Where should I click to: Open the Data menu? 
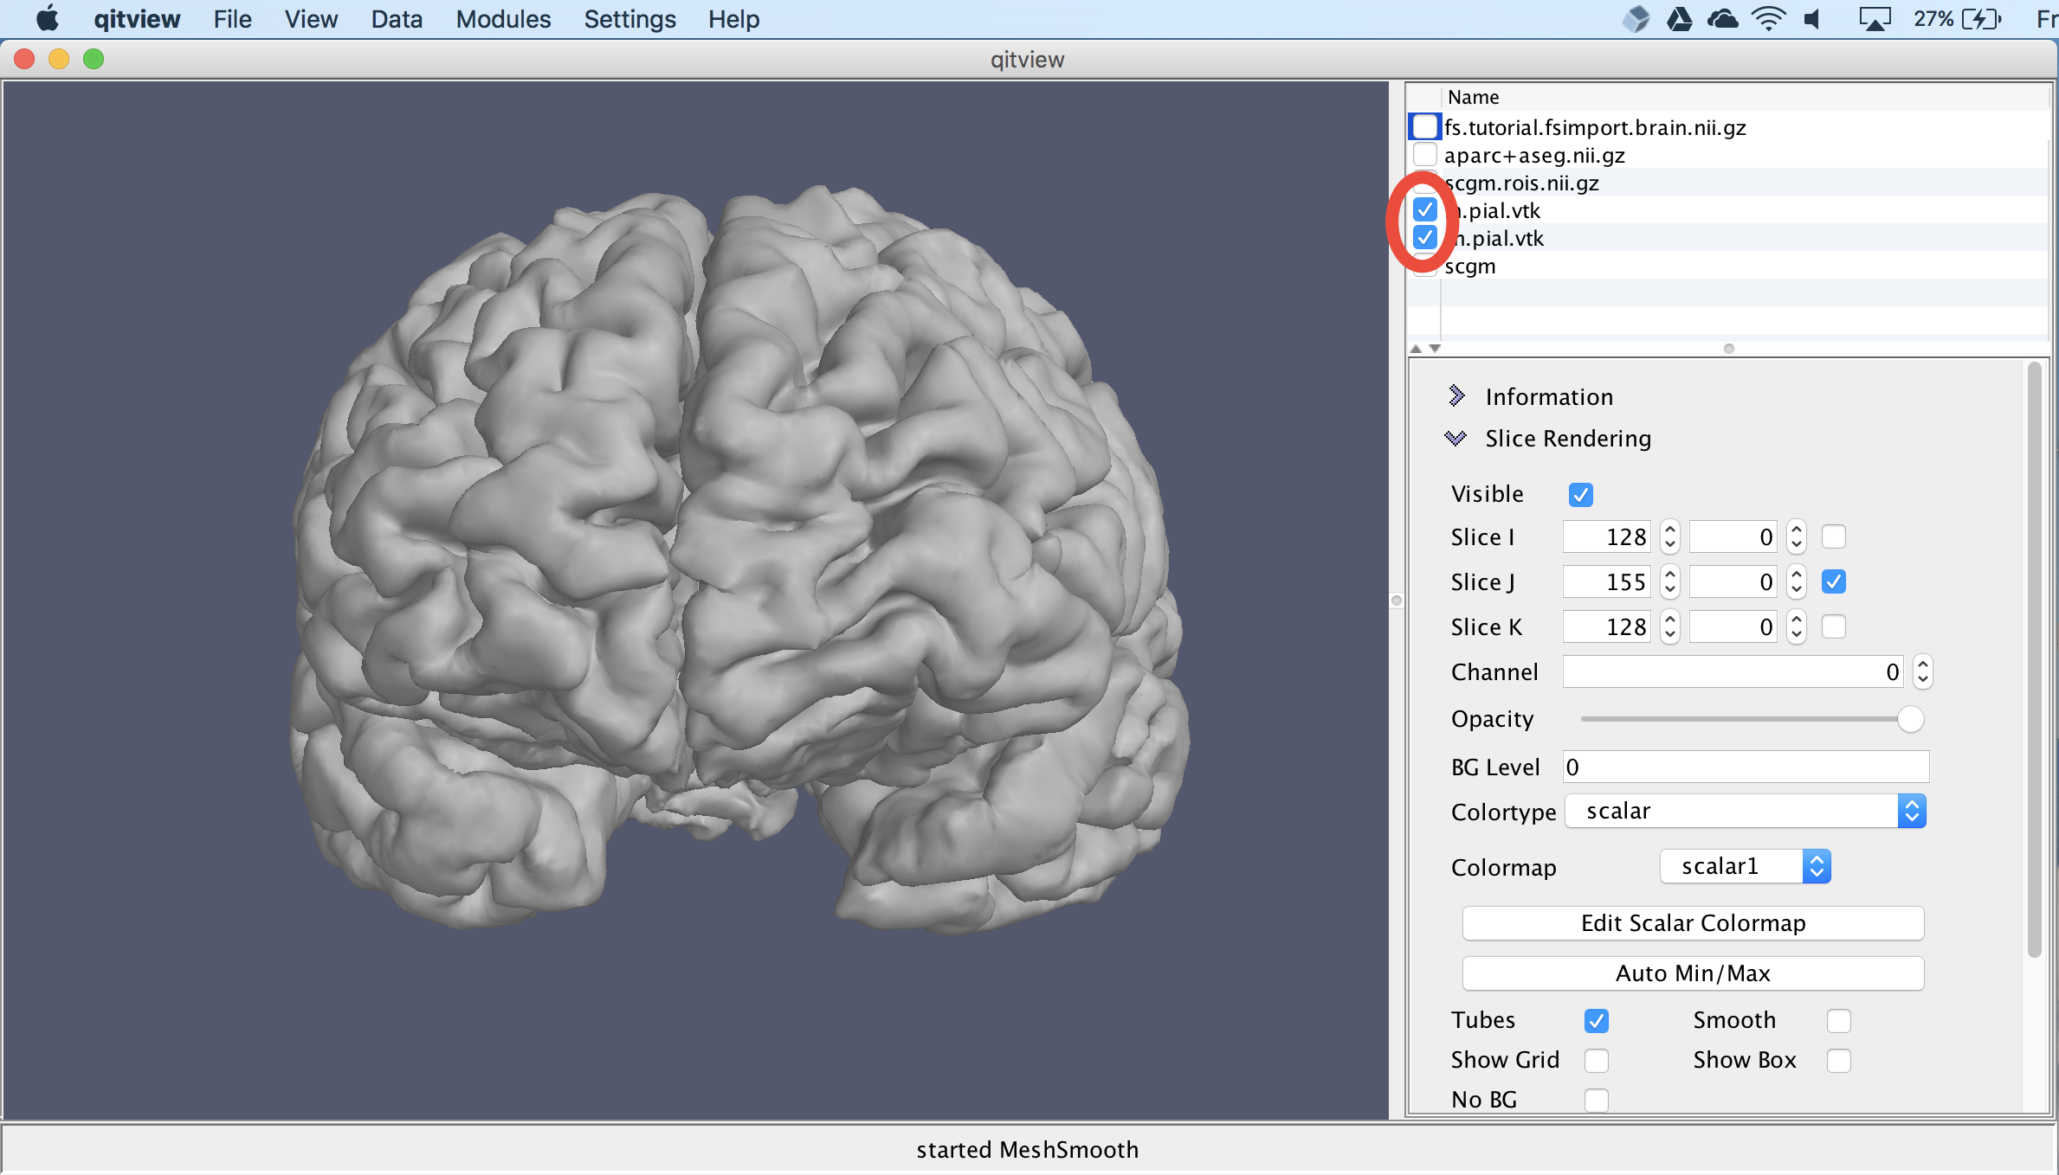click(397, 19)
